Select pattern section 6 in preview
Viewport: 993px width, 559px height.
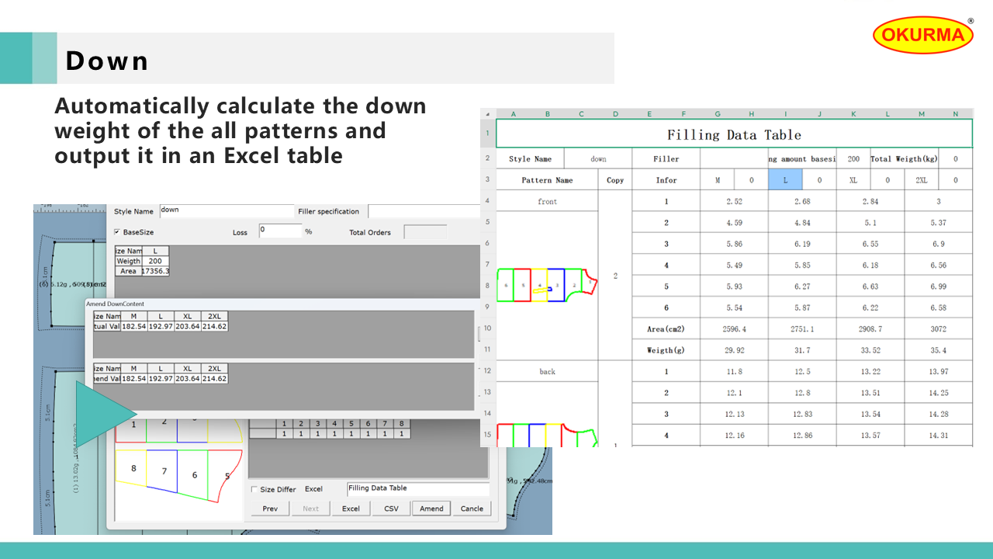click(x=194, y=475)
